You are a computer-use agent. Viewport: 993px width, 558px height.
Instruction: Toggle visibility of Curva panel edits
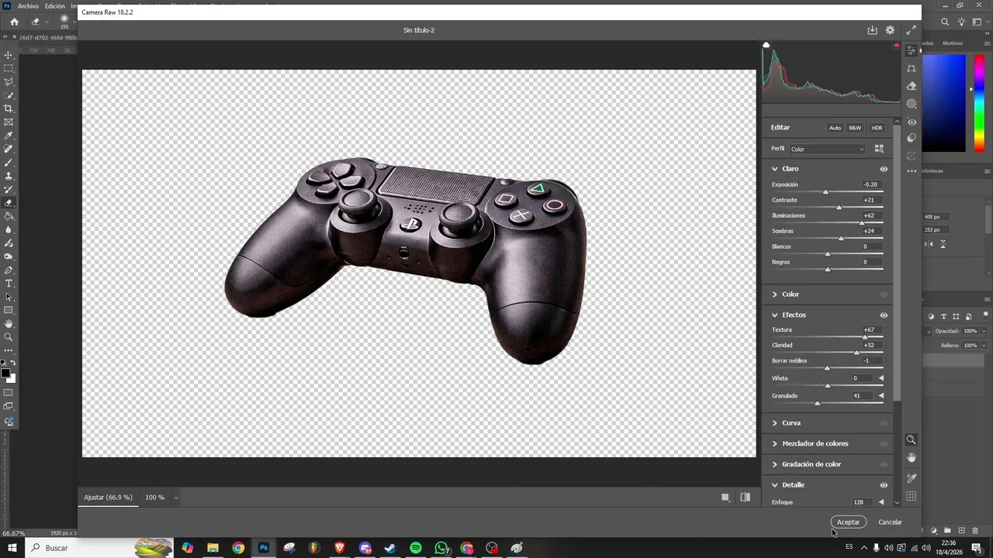point(884,423)
